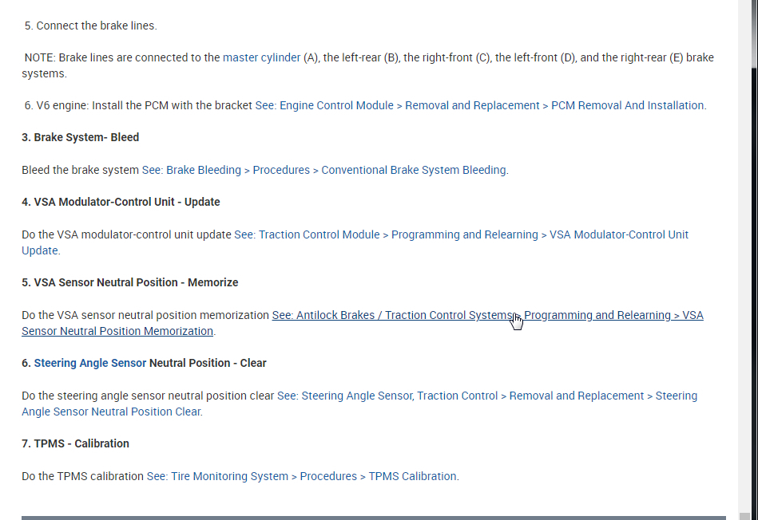This screenshot has height=520, width=758.
Task: Go to the TPMS Calibration procedure link
Action: [x=302, y=476]
